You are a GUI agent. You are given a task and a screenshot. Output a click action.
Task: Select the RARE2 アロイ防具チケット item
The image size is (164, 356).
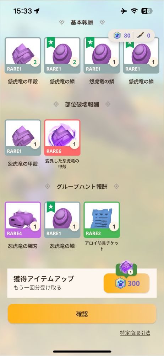(x=102, y=220)
